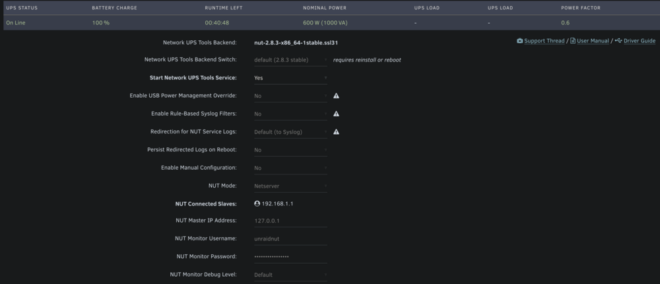Open the Support Thread link
This screenshot has height=284, width=660.
click(x=544, y=41)
